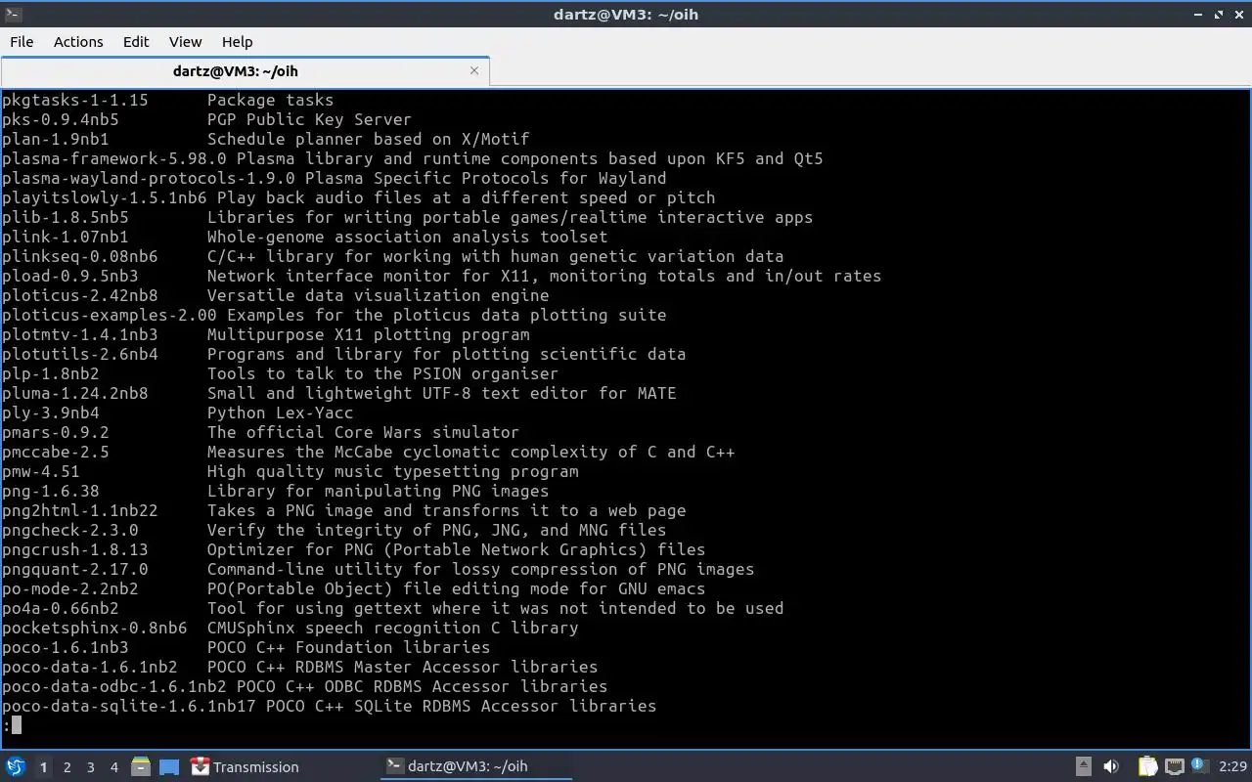The image size is (1252, 782).
Task: Click the text 'plink-1.07nb1'
Action: 66,237
